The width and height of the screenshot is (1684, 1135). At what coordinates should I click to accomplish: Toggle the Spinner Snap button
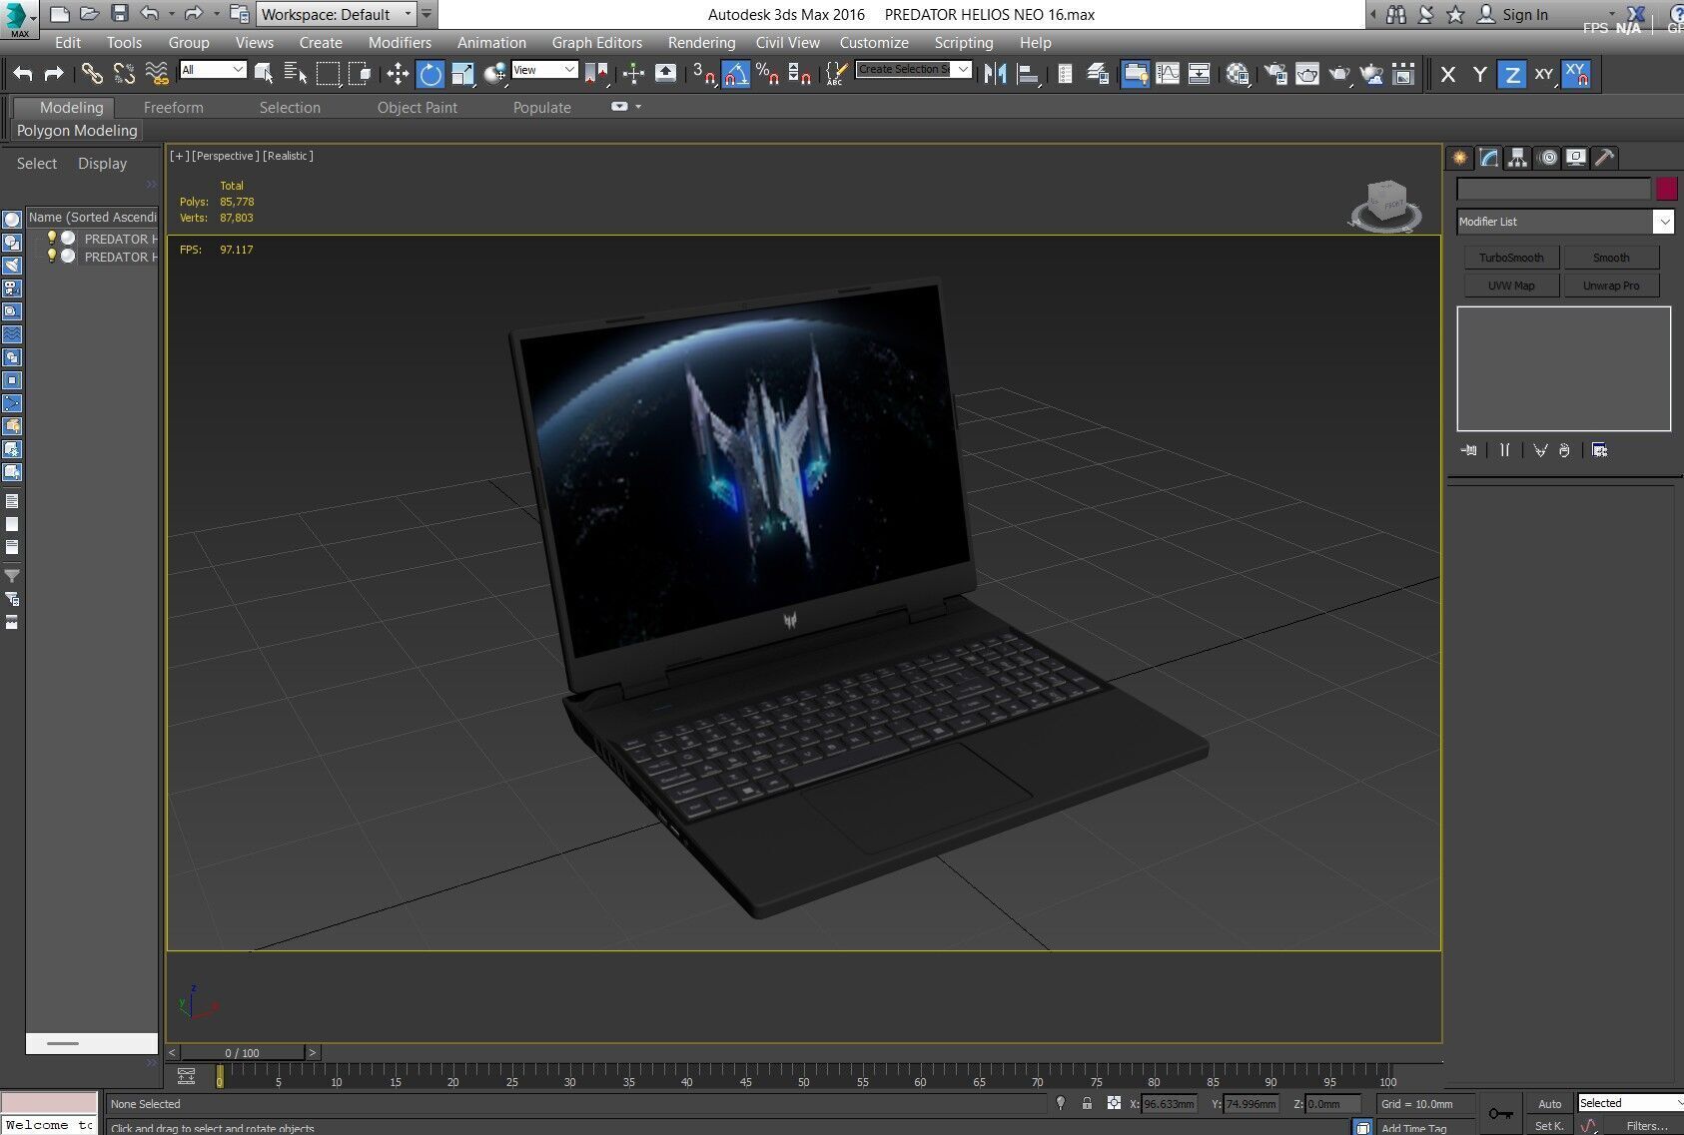(800, 73)
